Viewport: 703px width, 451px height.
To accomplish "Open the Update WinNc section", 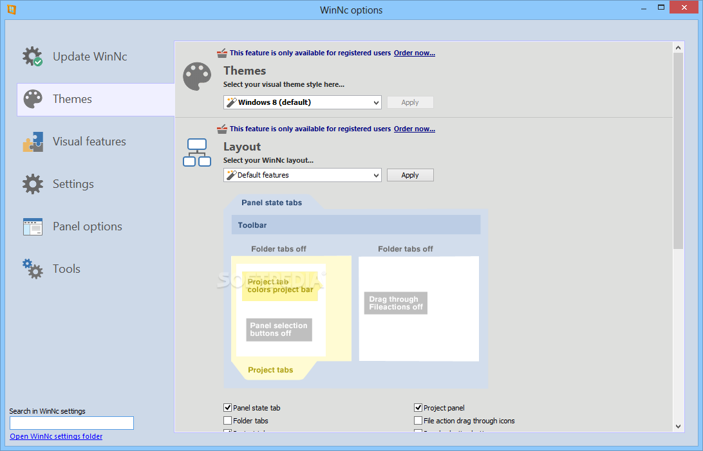I will (89, 57).
